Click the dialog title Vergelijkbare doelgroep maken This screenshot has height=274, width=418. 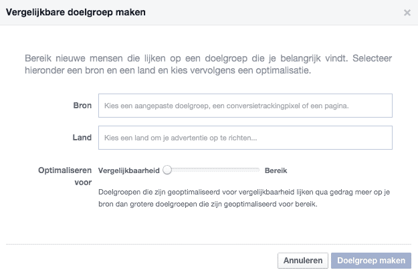pos(77,13)
